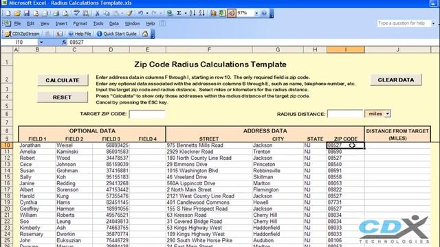Click the Redo arrow icon
The width and height of the screenshot is (440, 247).
[x=154, y=13]
